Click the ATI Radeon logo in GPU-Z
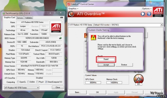The width and height of the screenshot is (167, 98). click(56, 28)
